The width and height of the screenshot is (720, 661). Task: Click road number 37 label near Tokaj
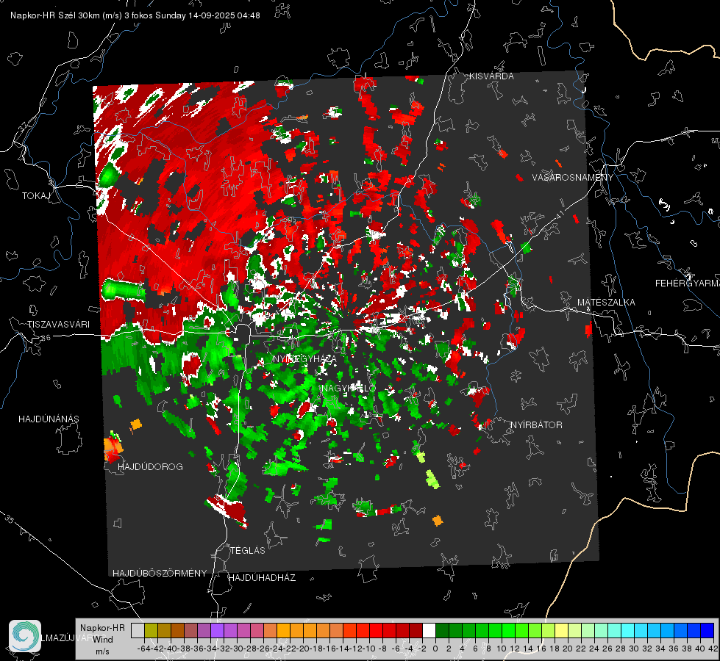click(x=23, y=126)
